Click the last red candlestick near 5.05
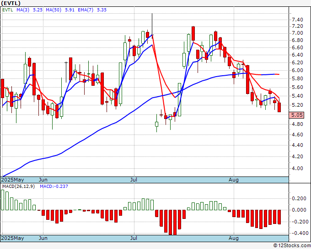The height and width of the screenshot is (249, 311). click(279, 107)
